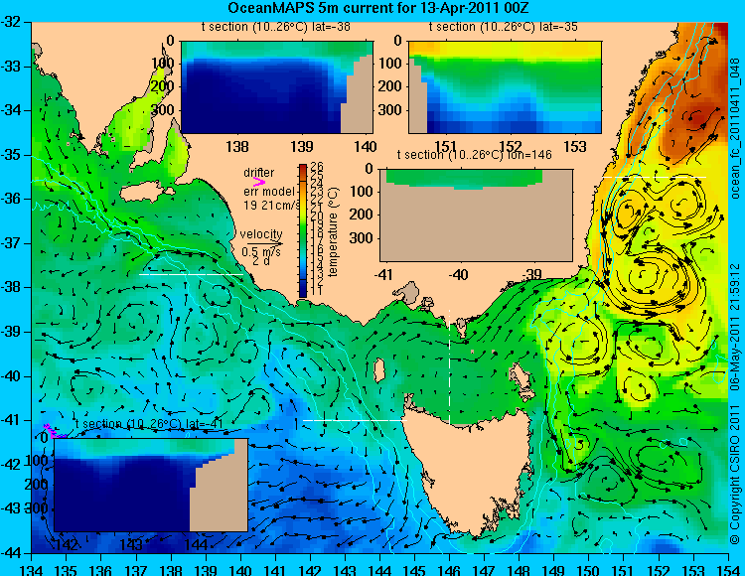Image resolution: width=745 pixels, height=576 pixels.
Task: Open the lon=146 temperature section plot
Action: (x=476, y=216)
